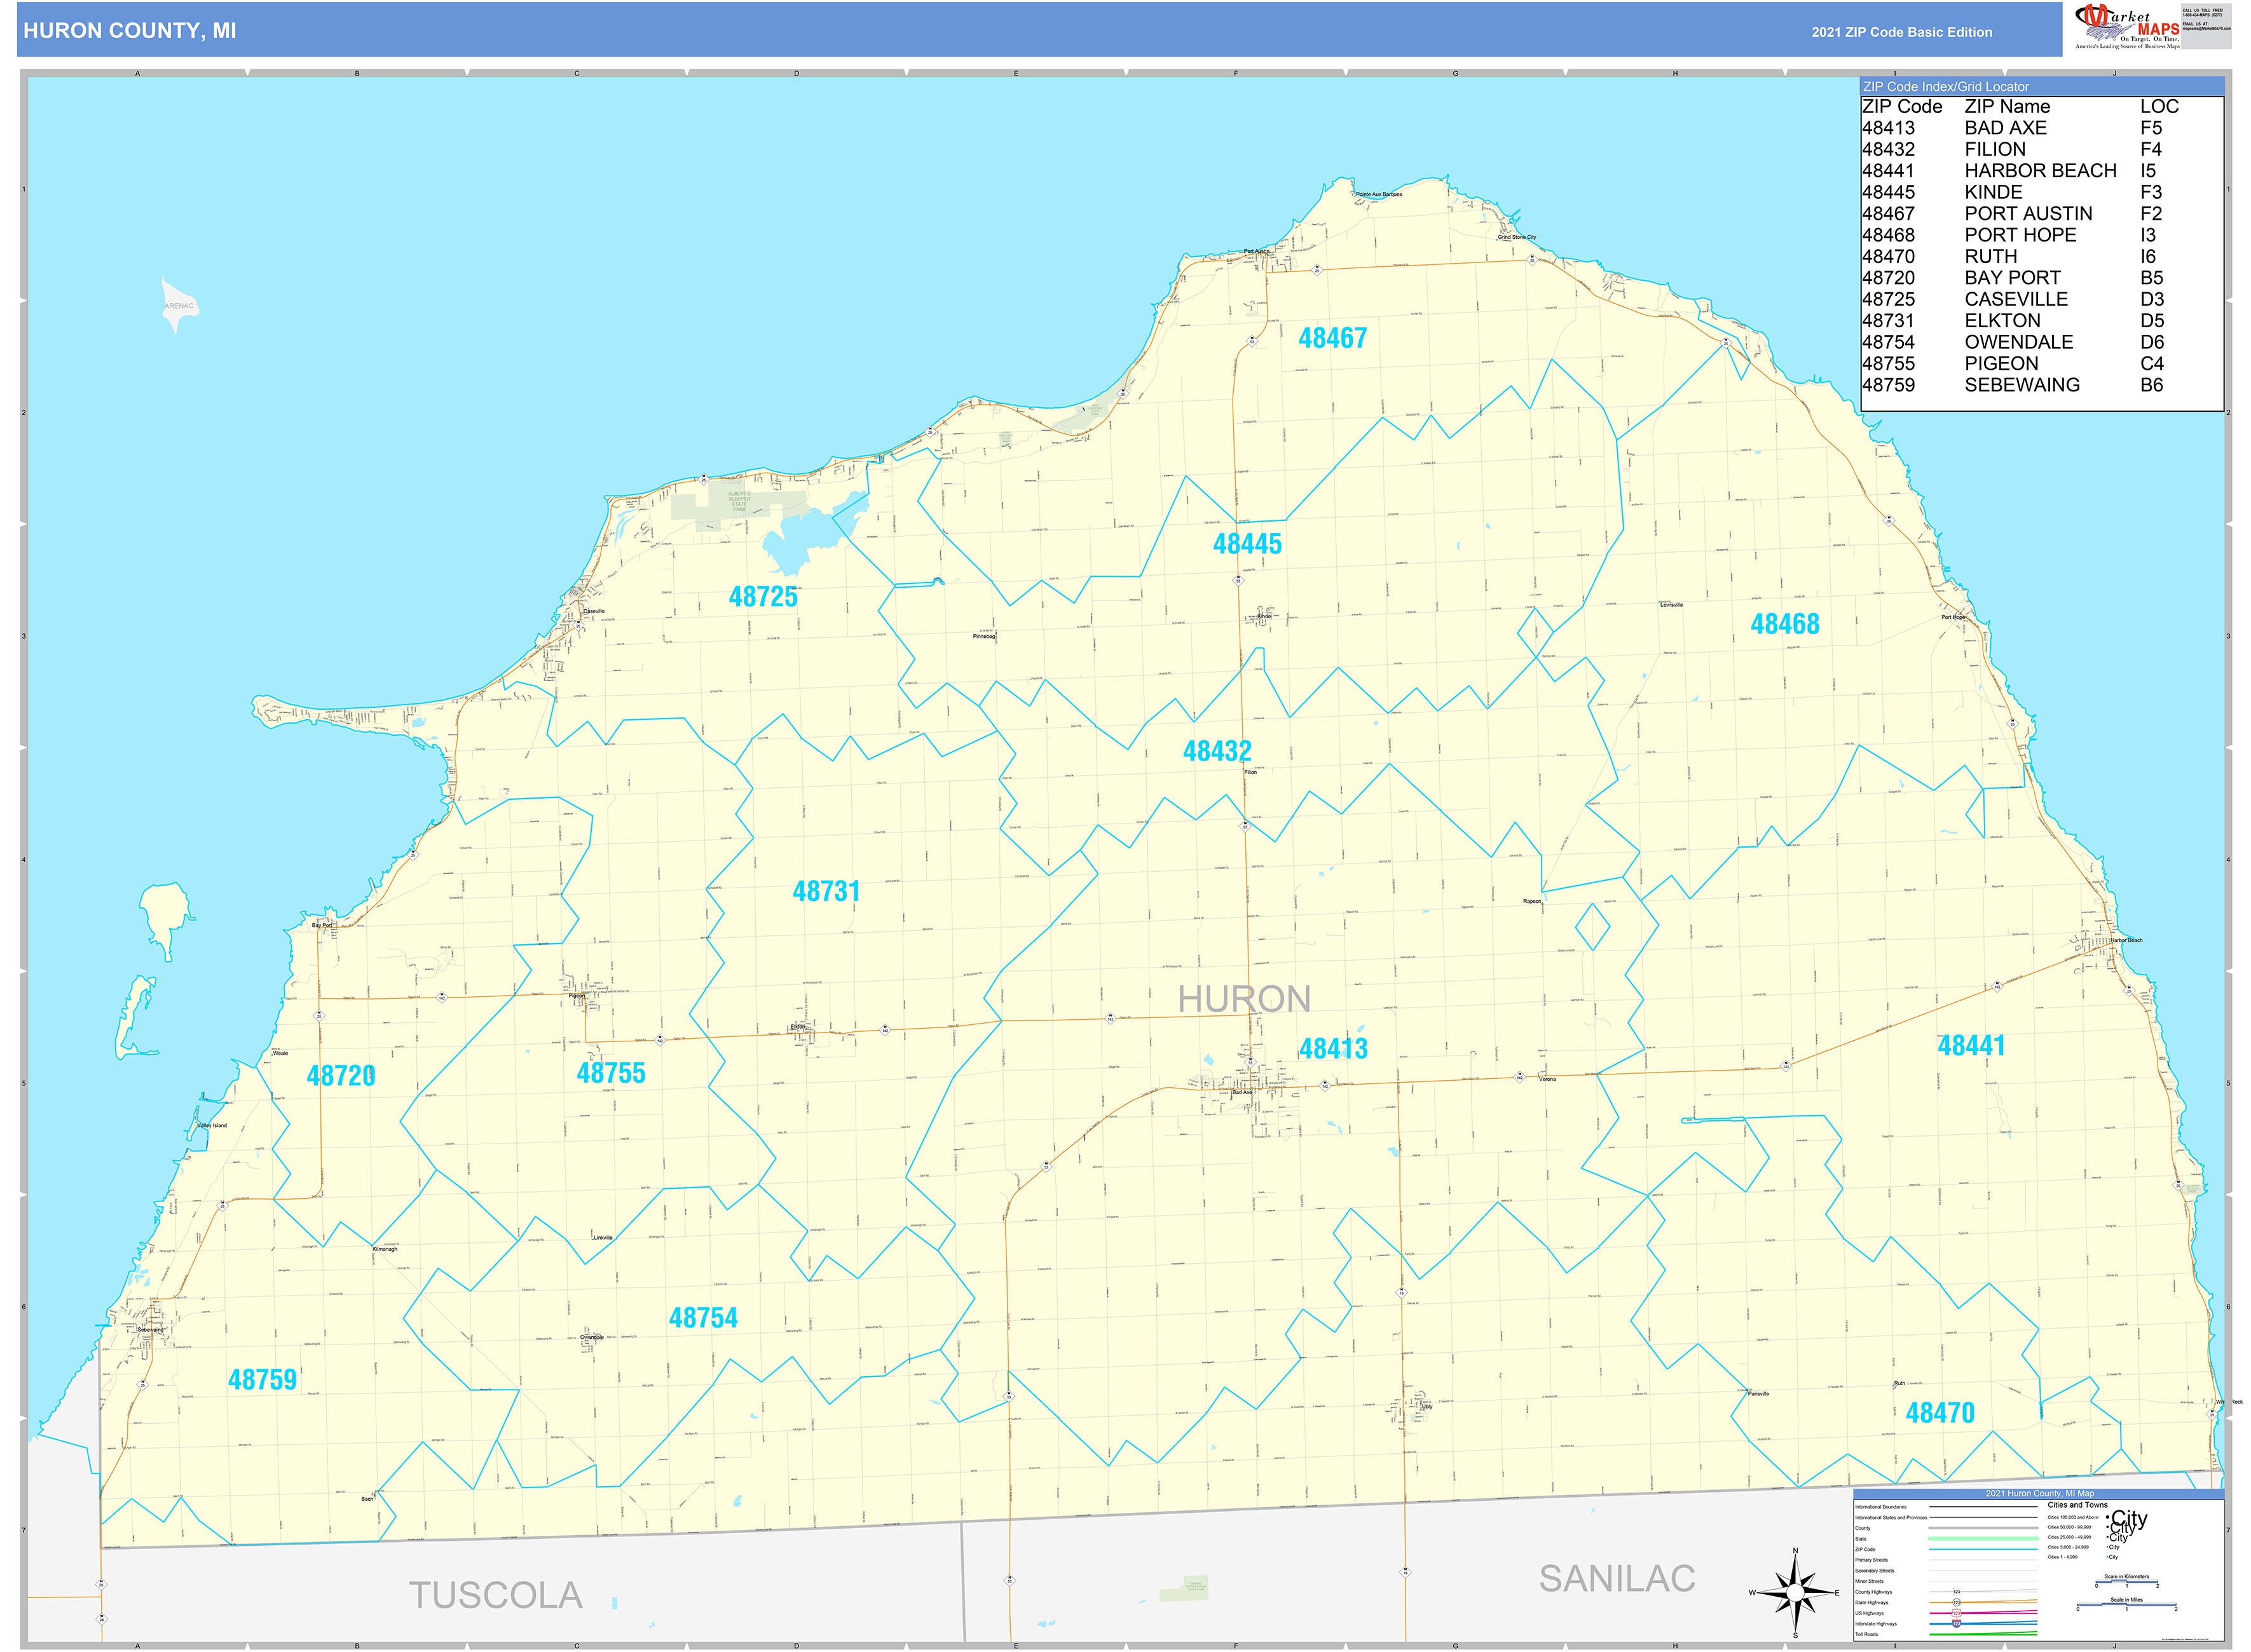
Task: Click the US Highways route shield in the legend
Action: (x=1957, y=1613)
